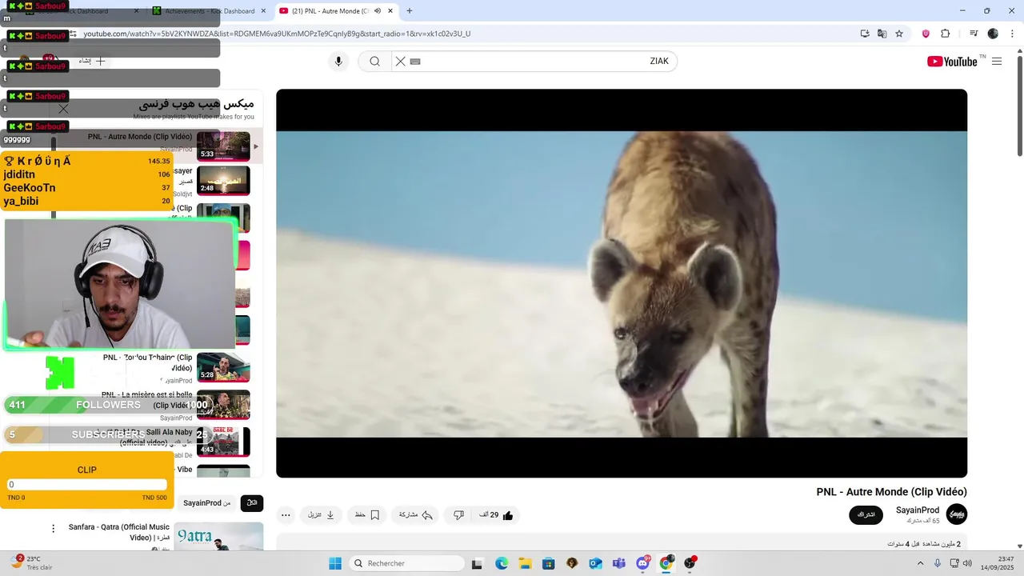This screenshot has height=576, width=1024.
Task: Translate this page icon
Action: 882,34
